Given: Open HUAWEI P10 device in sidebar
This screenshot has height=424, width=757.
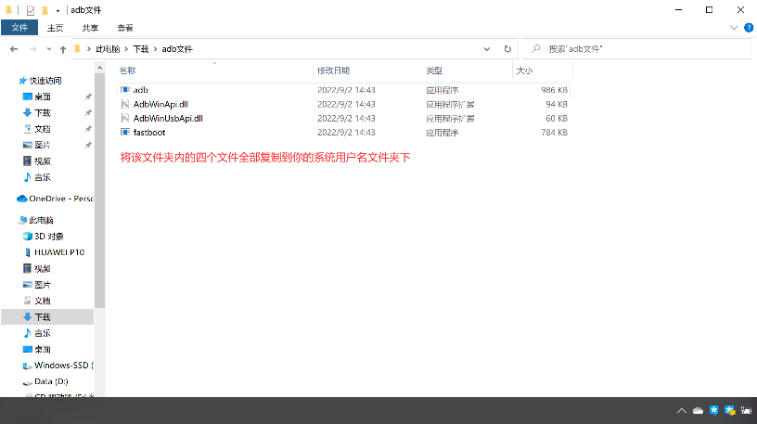Looking at the screenshot, I should 58,252.
